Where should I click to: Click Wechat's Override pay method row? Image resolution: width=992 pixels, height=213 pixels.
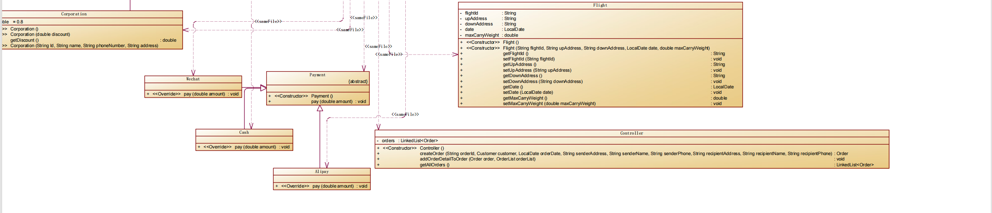click(193, 94)
